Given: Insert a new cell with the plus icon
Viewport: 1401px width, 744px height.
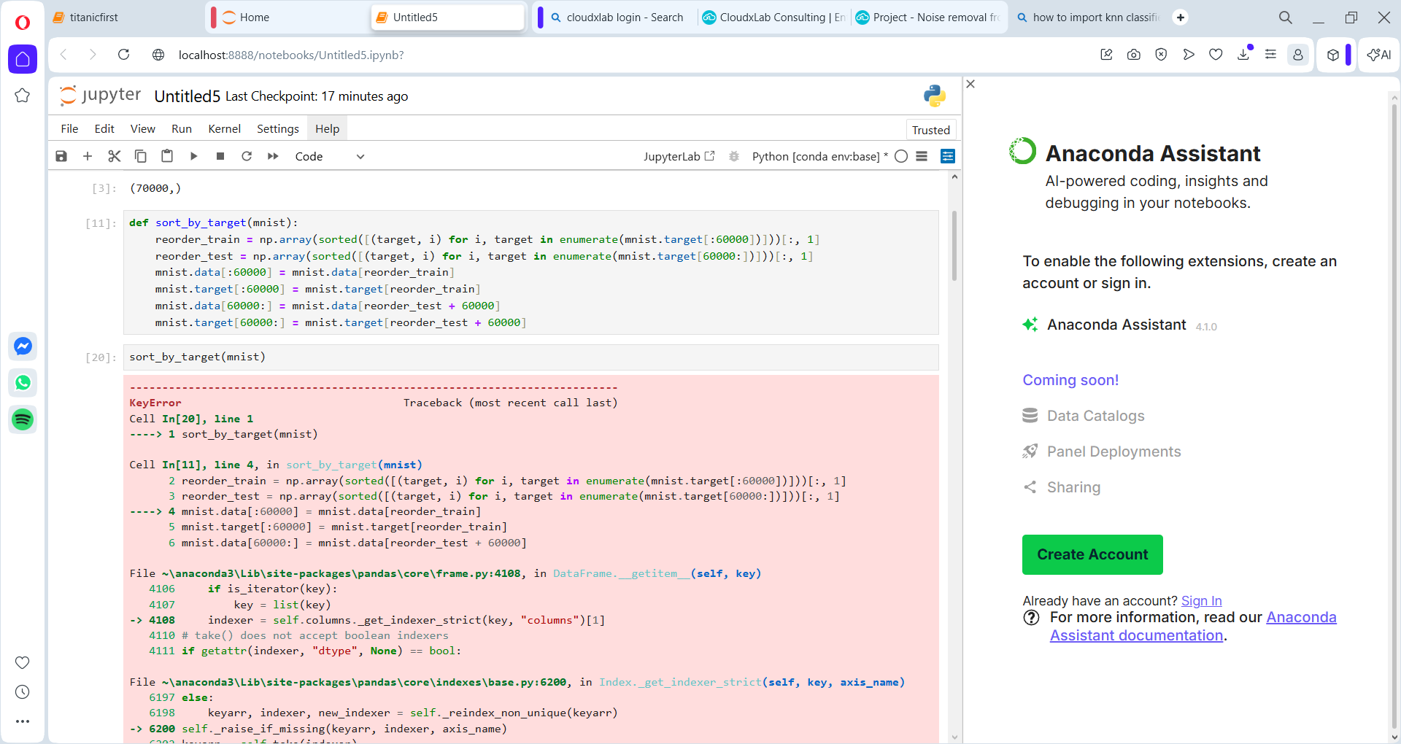Looking at the screenshot, I should coord(88,156).
